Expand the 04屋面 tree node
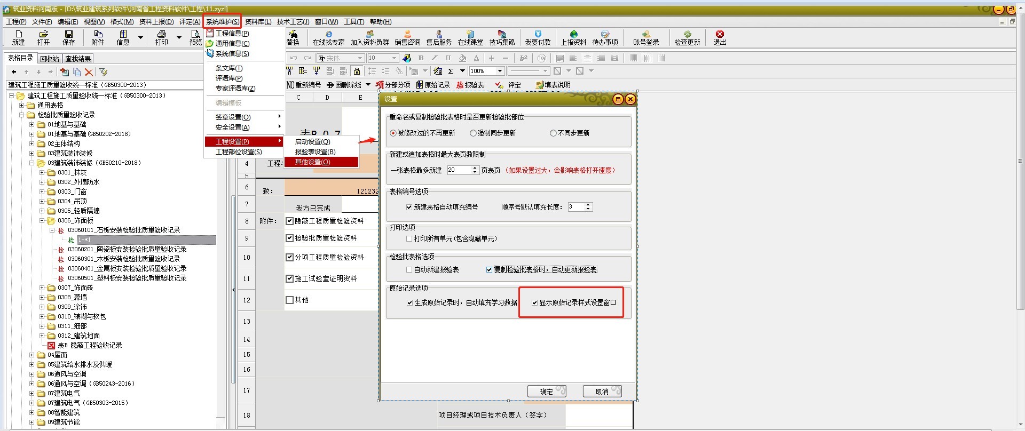Screen dimensions: 1025x431 tap(32, 355)
